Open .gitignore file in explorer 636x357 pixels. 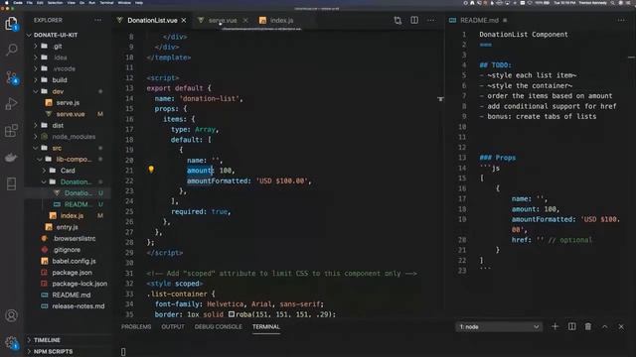[x=67, y=250]
